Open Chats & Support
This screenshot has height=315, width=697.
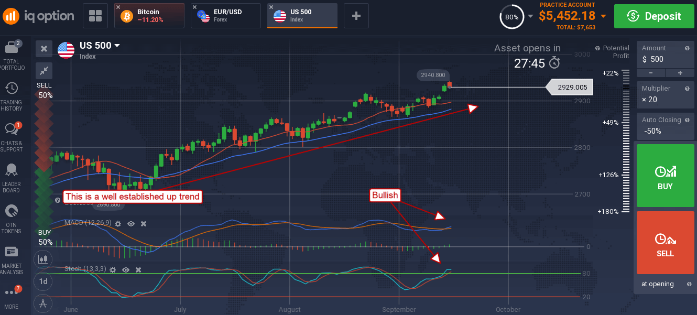(12, 137)
